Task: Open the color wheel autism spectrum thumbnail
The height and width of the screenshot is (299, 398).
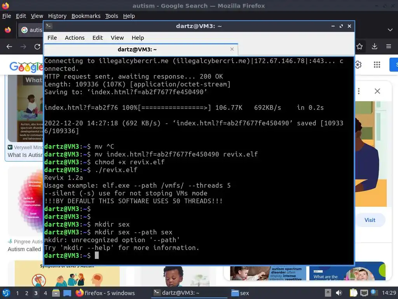Action: click(25, 201)
